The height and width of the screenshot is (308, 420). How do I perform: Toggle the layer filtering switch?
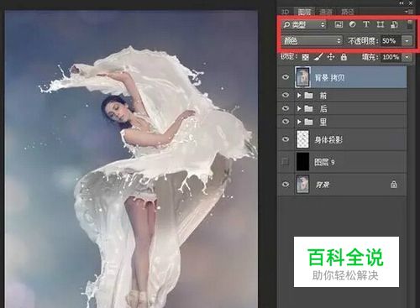tap(409, 24)
